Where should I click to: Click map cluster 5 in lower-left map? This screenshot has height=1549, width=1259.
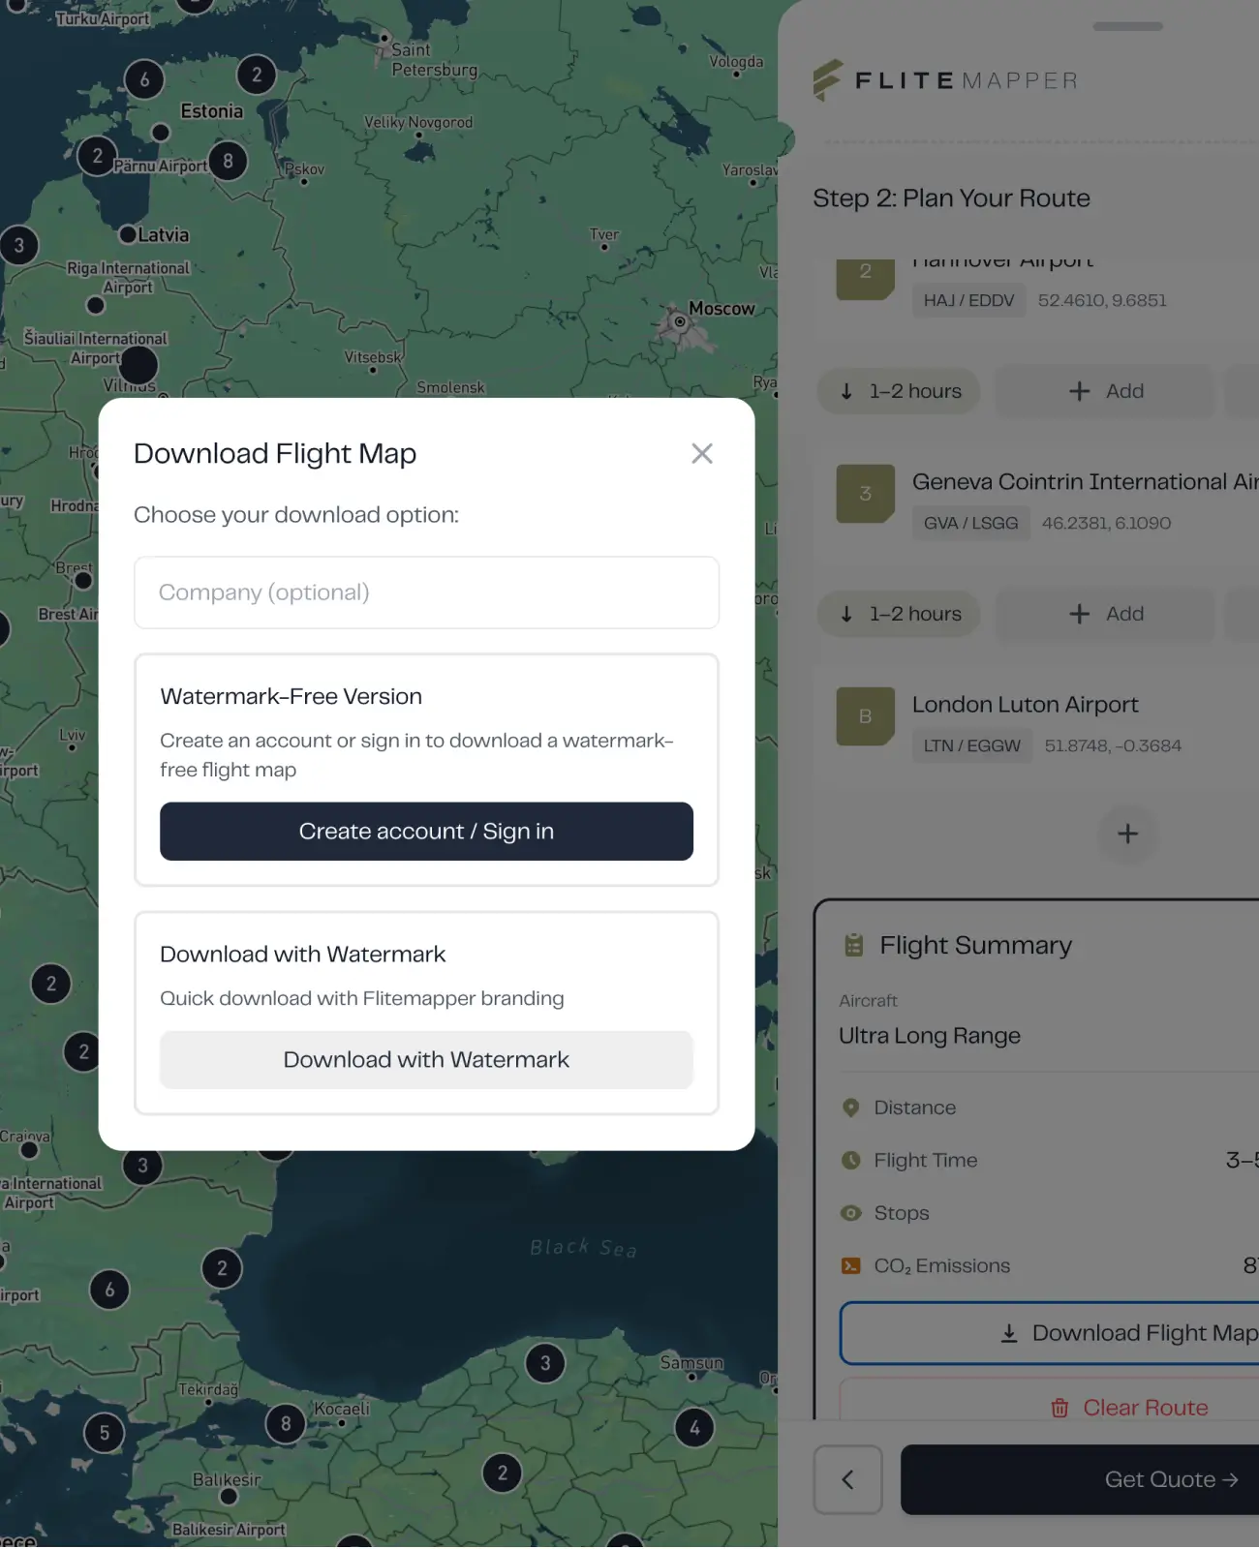point(105,1433)
